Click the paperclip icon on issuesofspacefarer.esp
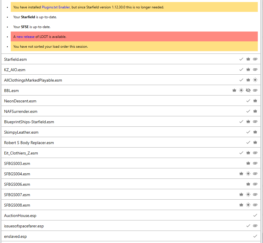Image resolution: width=263 pixels, height=243 pixels. tap(255, 226)
